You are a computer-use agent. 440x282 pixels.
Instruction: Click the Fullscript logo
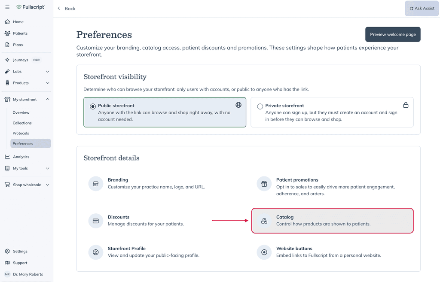click(31, 7)
